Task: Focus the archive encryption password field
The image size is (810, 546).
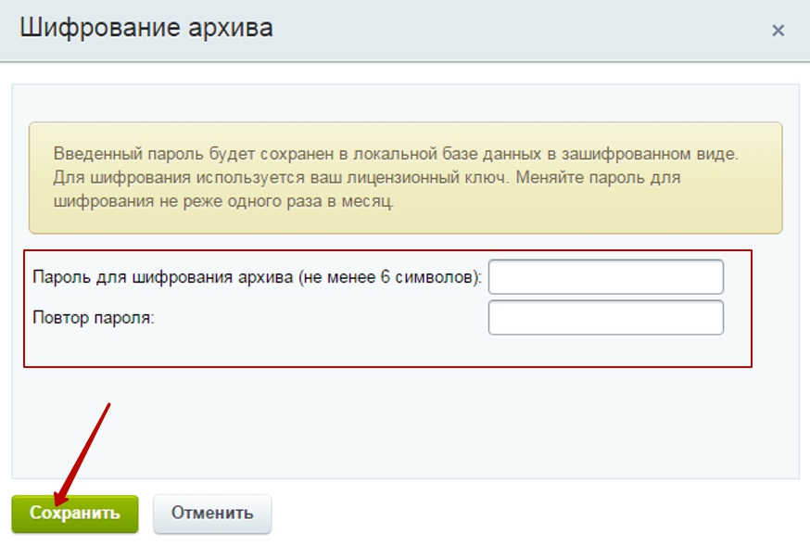Action: pos(605,277)
